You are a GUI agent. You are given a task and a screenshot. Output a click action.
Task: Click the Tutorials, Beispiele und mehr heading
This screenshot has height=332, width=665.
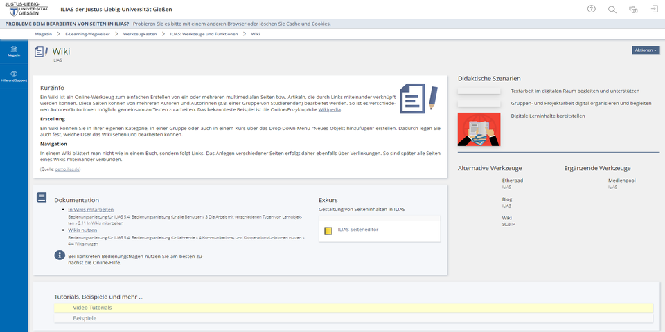coord(99,297)
